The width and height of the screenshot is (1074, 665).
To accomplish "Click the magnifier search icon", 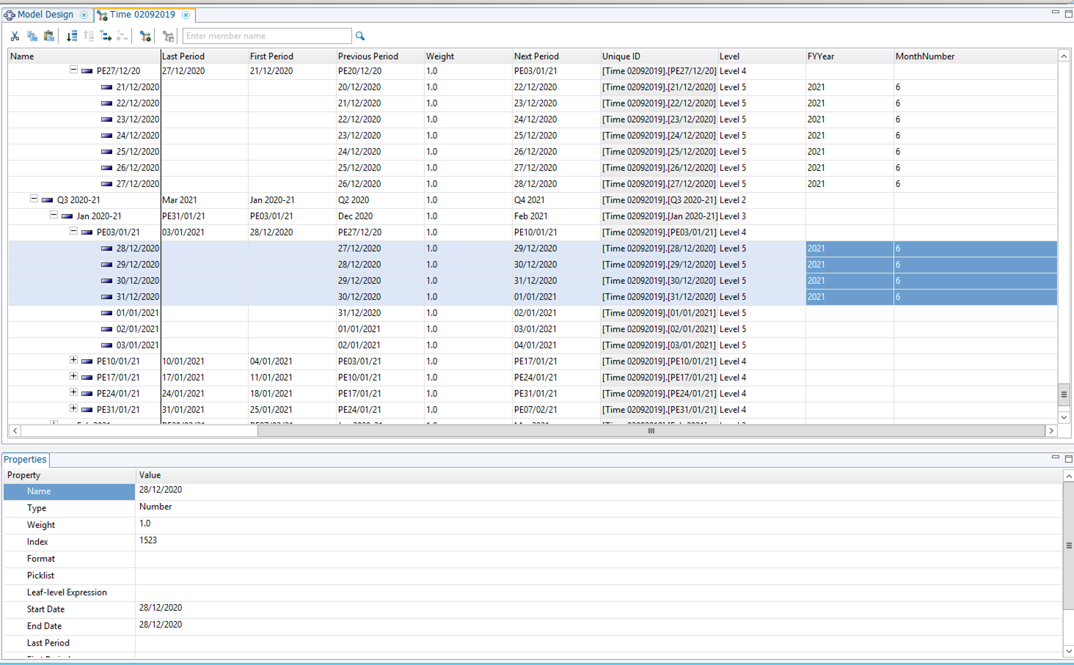I will pyautogui.click(x=360, y=36).
